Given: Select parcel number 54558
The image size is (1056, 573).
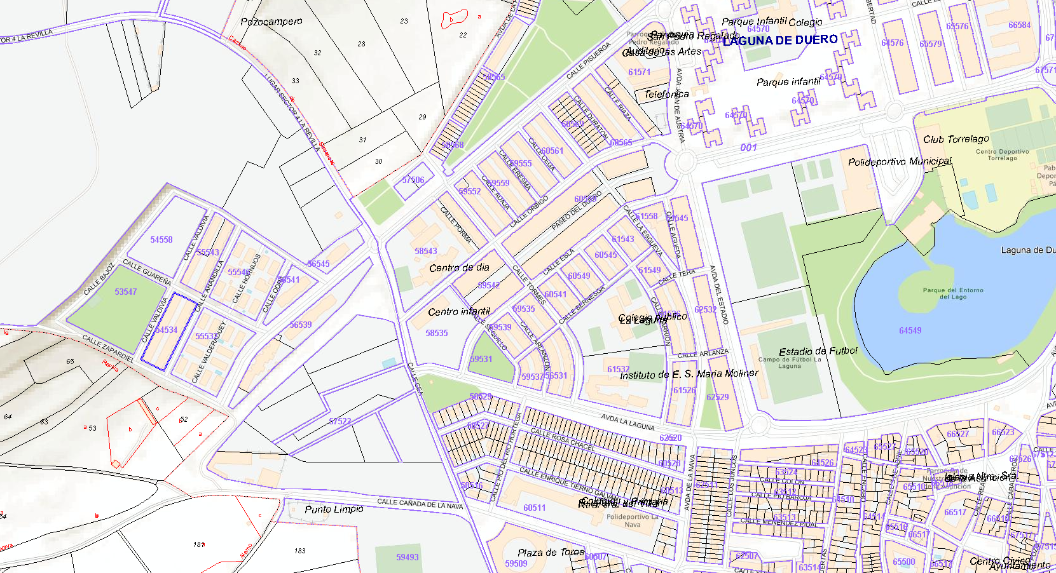Looking at the screenshot, I should (161, 240).
